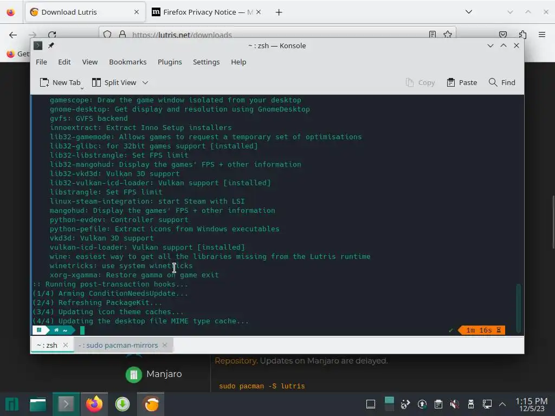Close the Firefox Privacy Notice tab
Screen dimensions: 555x416
click(x=259, y=12)
